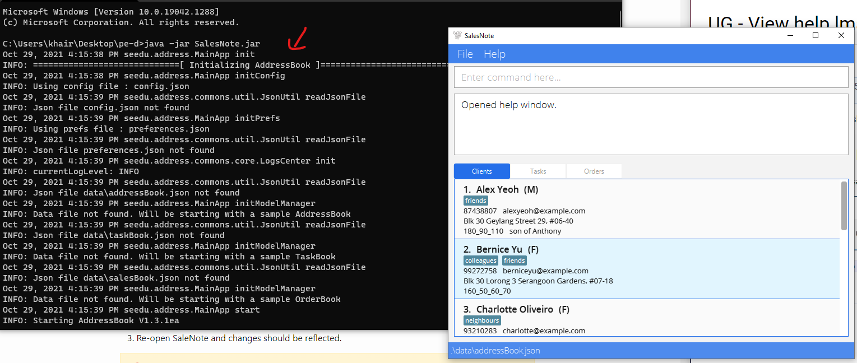
Task: Select client '1. Alex Yeoh (M)'
Action: click(x=647, y=210)
